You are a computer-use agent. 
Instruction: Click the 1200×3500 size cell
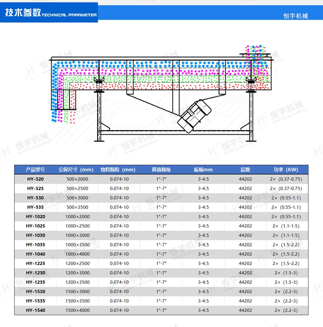[x=78, y=282]
